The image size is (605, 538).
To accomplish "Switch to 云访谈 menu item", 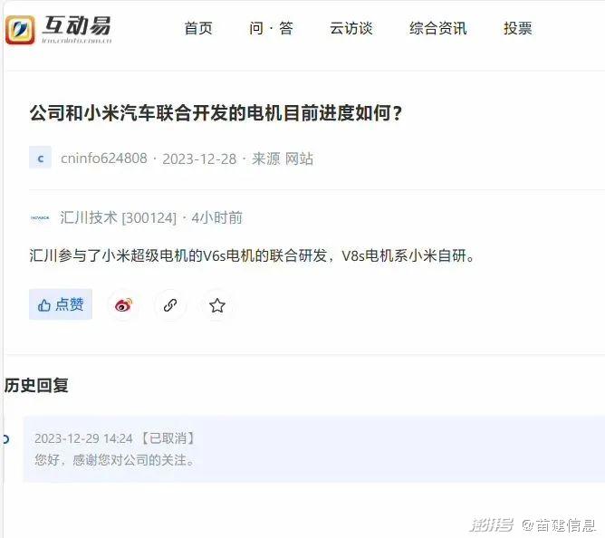I will click(351, 29).
